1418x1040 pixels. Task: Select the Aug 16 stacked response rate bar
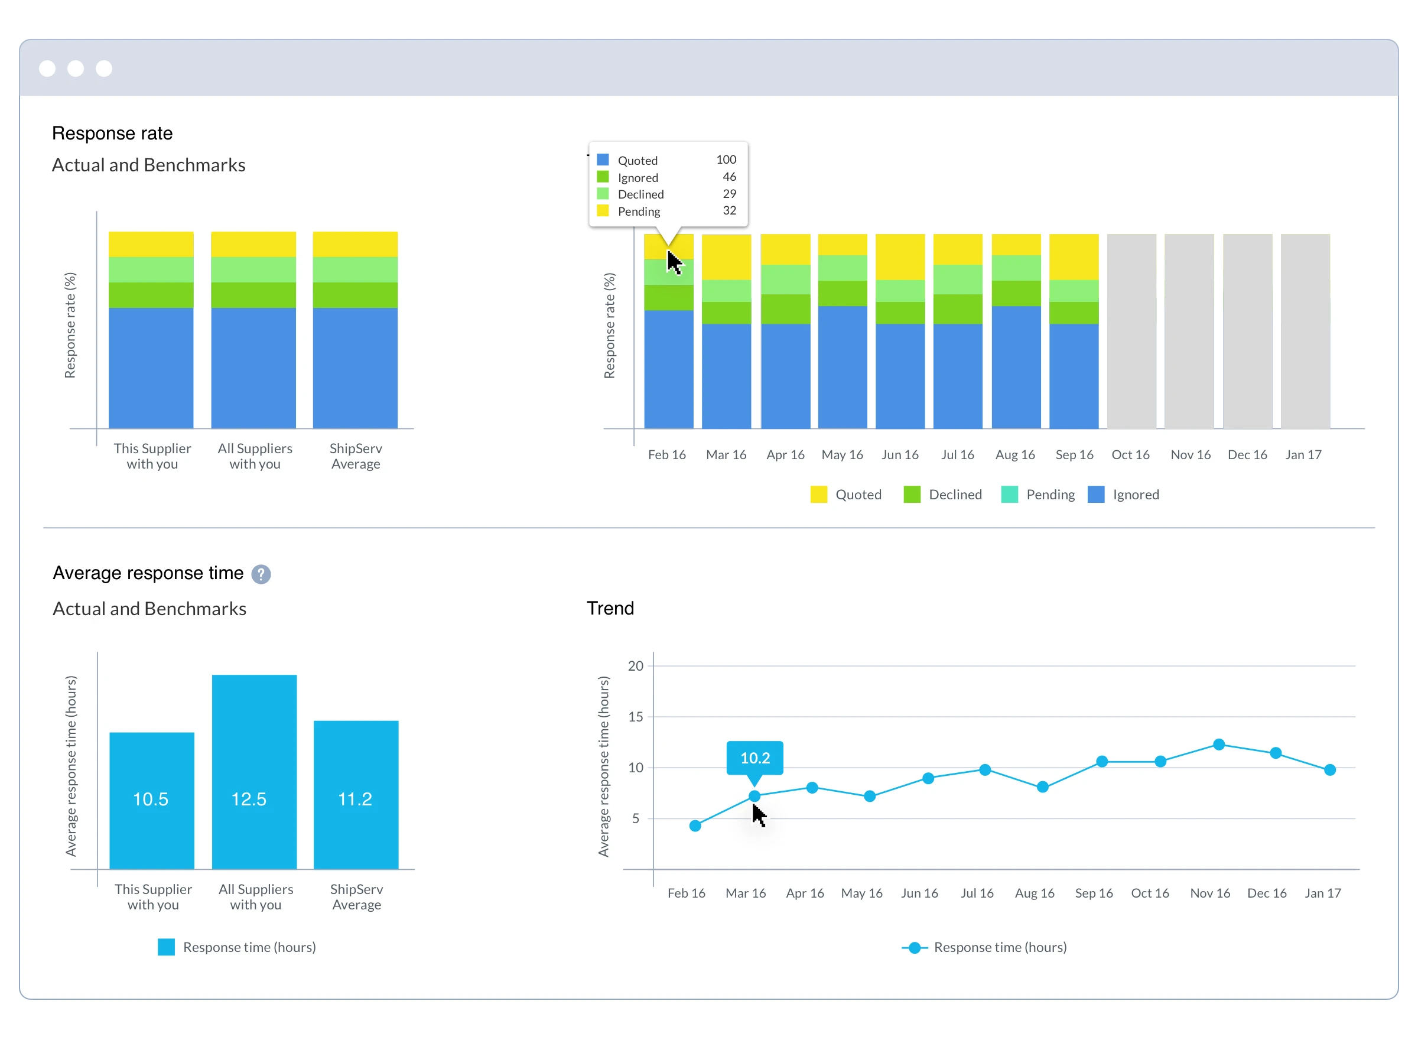[1016, 331]
